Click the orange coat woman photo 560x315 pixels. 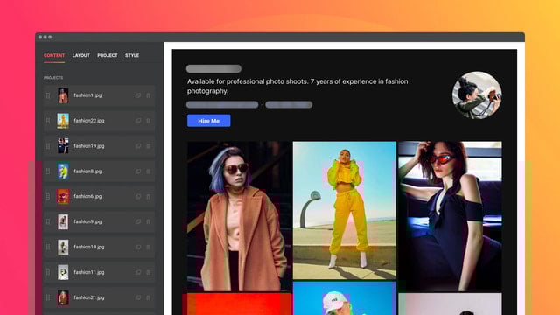click(x=239, y=216)
